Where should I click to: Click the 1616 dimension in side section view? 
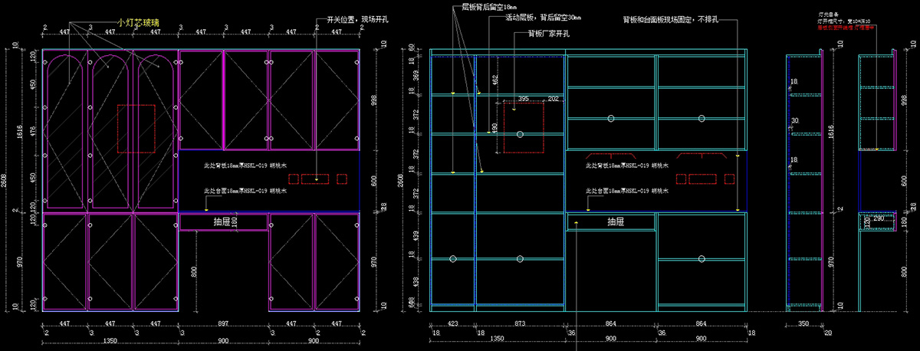coord(831,132)
